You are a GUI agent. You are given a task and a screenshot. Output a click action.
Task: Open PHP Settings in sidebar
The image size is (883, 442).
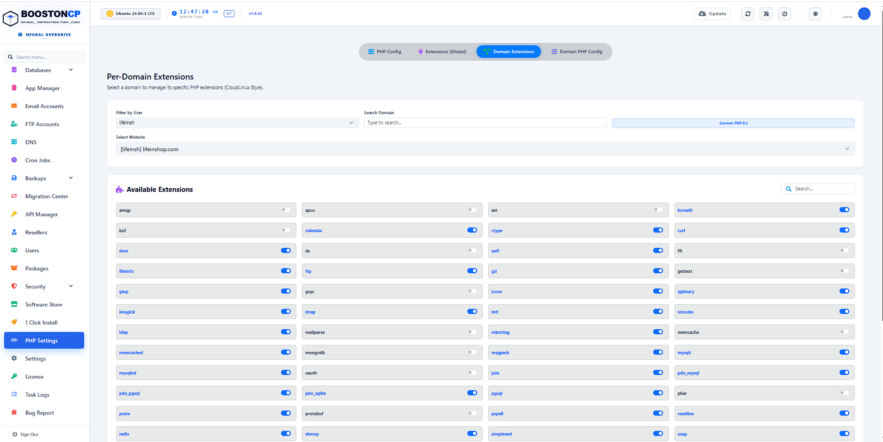pos(44,340)
